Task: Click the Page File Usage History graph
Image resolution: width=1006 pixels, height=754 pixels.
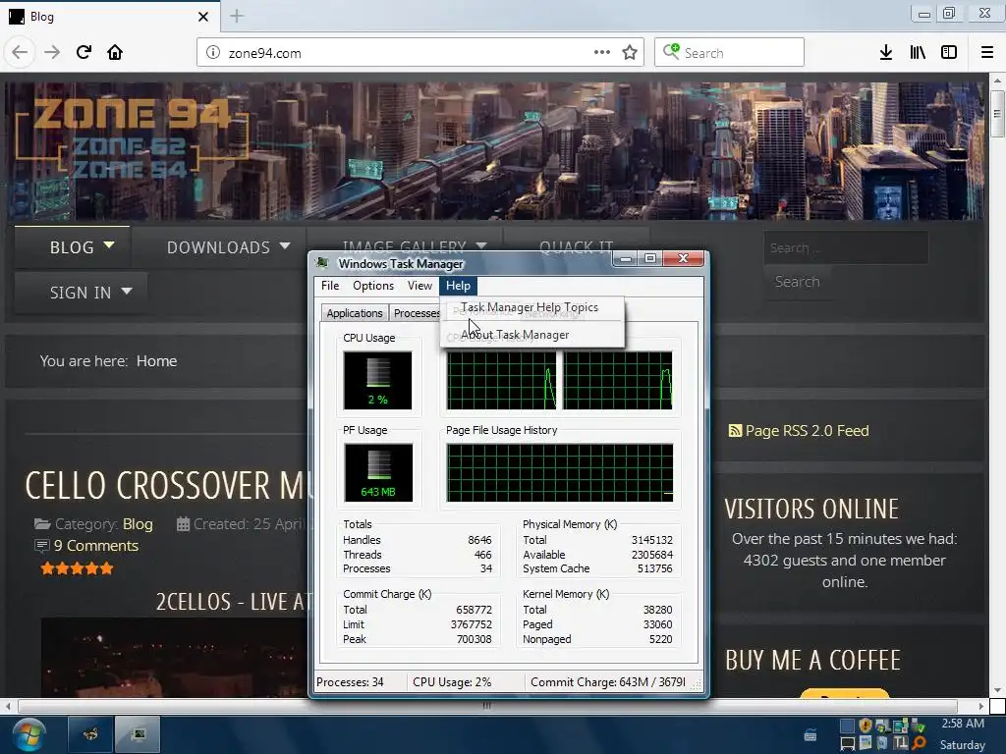Action: (x=560, y=472)
